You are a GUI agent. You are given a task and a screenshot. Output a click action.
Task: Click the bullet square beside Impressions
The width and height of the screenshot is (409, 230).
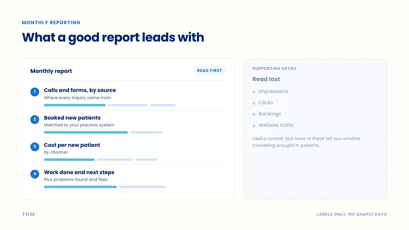pyautogui.click(x=254, y=92)
